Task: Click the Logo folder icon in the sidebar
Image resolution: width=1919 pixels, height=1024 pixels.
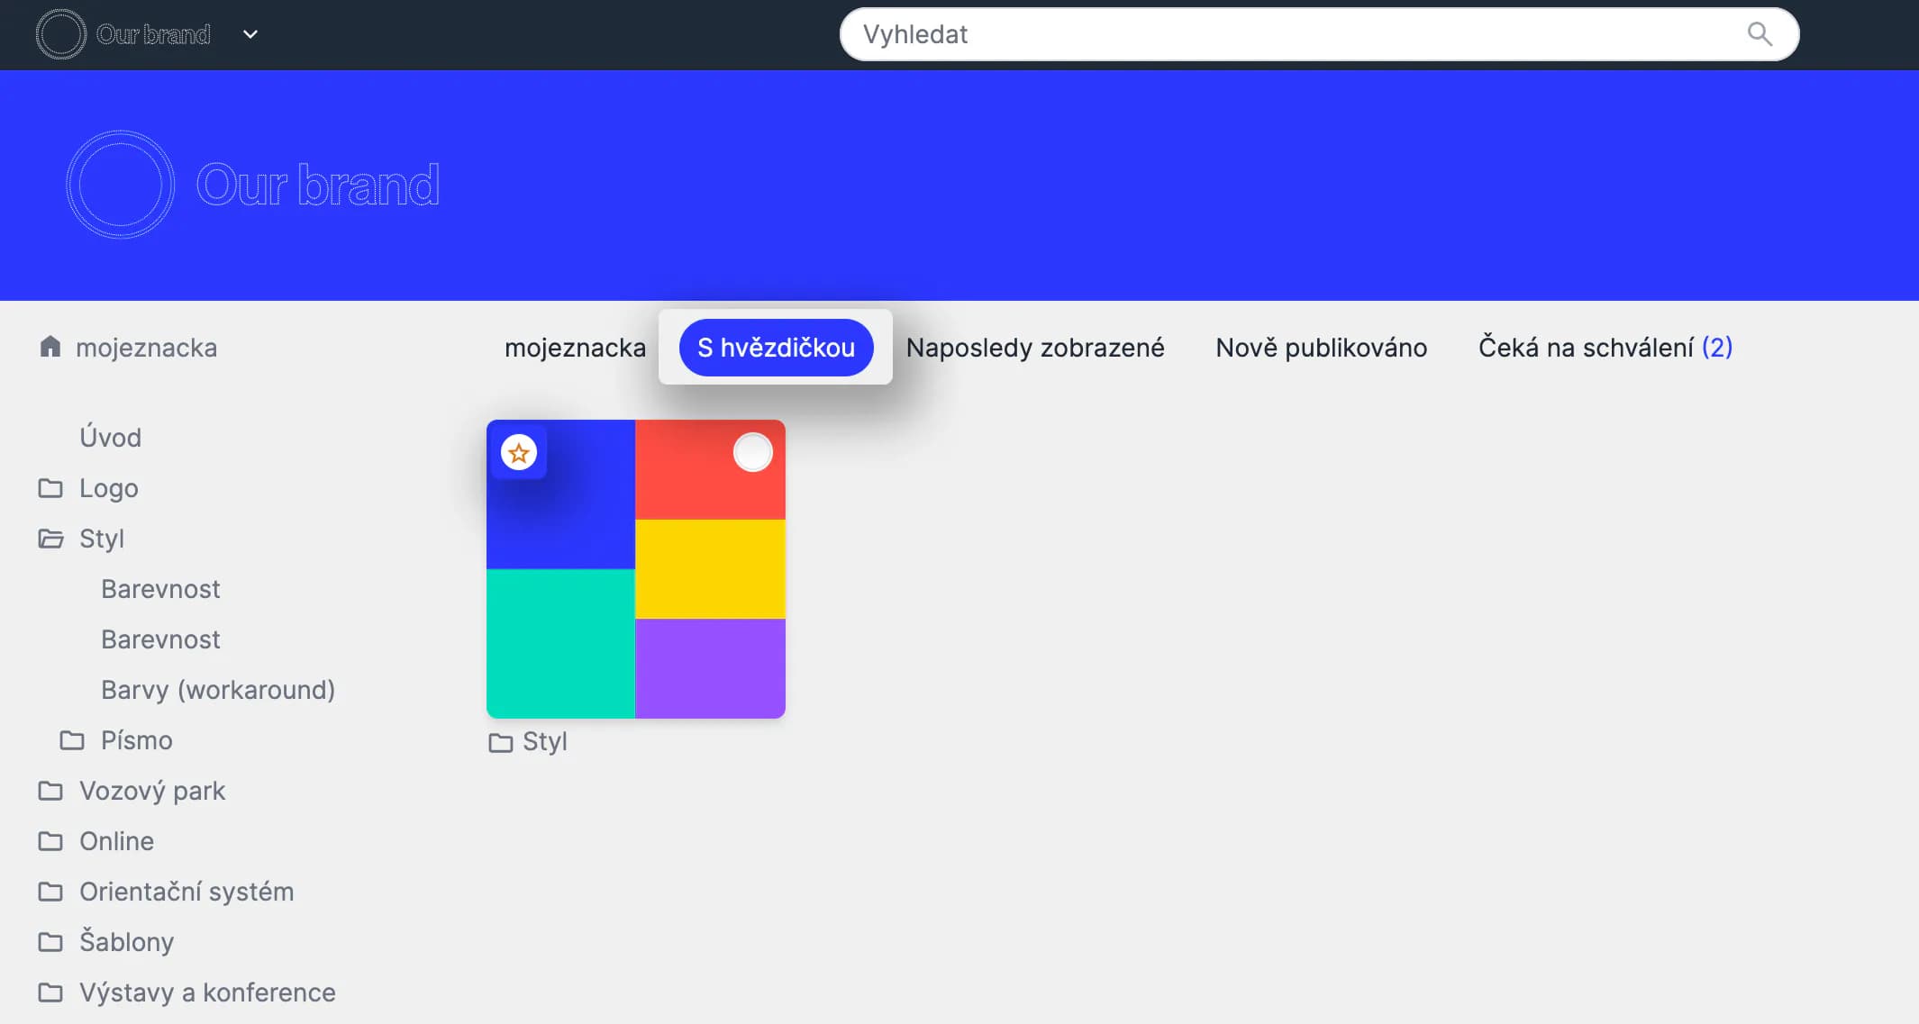Action: [x=50, y=488]
